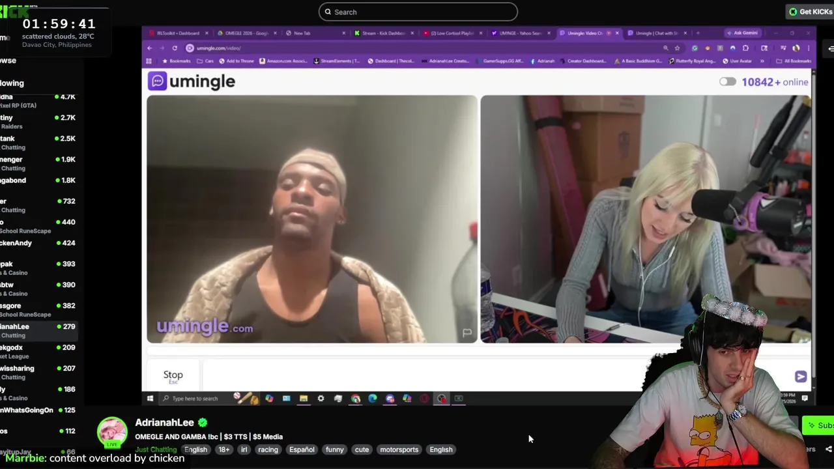Open Copilot icon in the taskbar
Screen dimensions: 834x469
tap(269, 399)
